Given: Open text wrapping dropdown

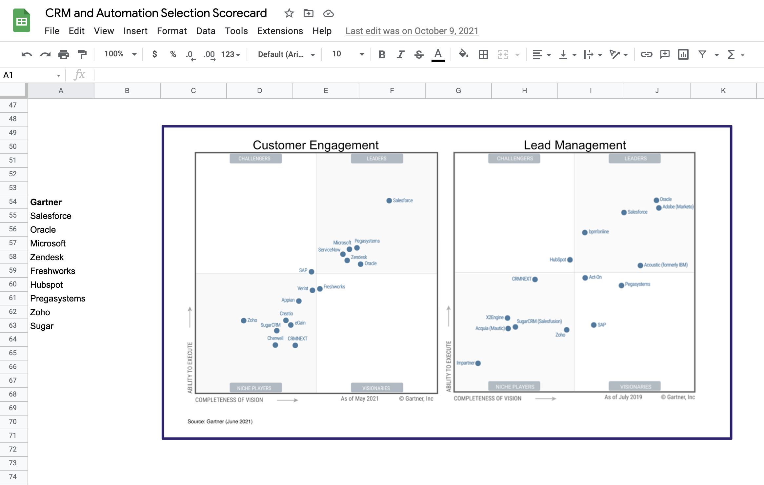Looking at the screenshot, I should click(593, 54).
